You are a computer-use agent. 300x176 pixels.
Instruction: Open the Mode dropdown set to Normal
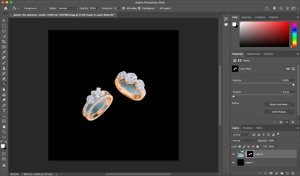(68, 8)
